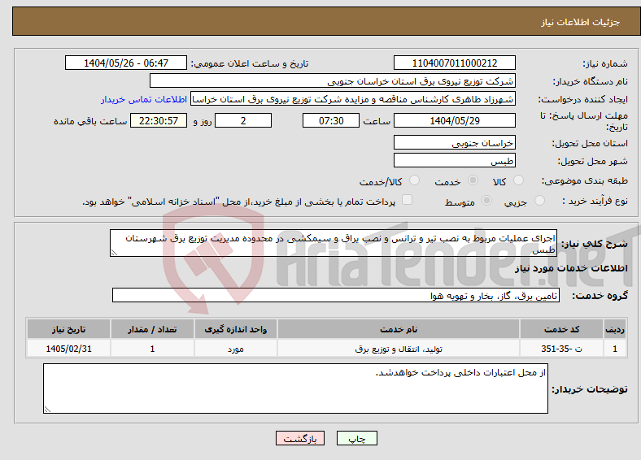Select the کالا radio button

[x=518, y=180]
